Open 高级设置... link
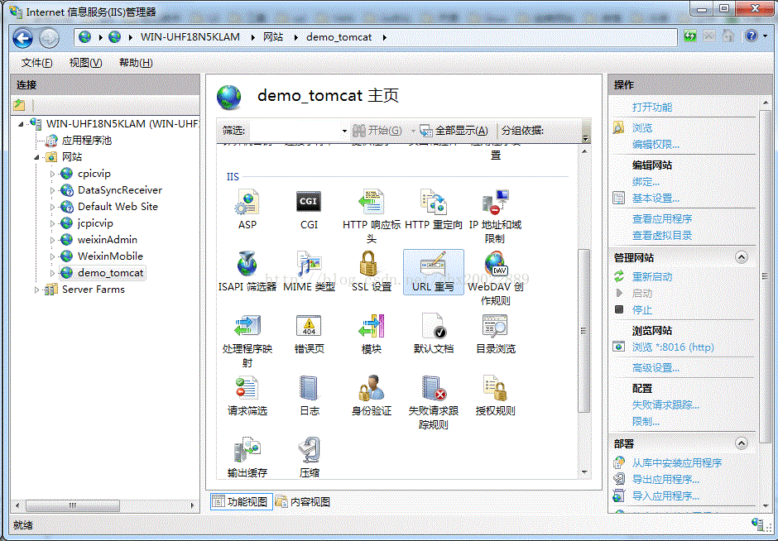The height and width of the screenshot is (541, 778). pos(656,368)
